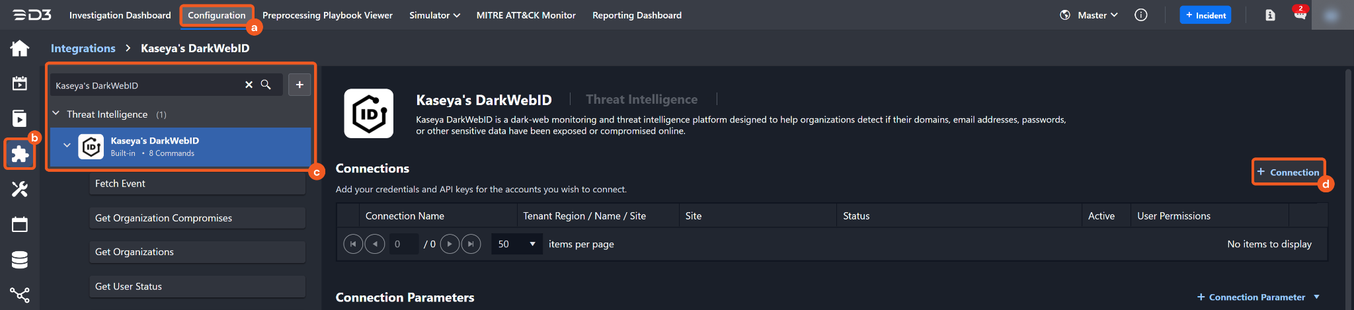Clear the integration search text
The width and height of the screenshot is (1354, 310).
click(249, 85)
